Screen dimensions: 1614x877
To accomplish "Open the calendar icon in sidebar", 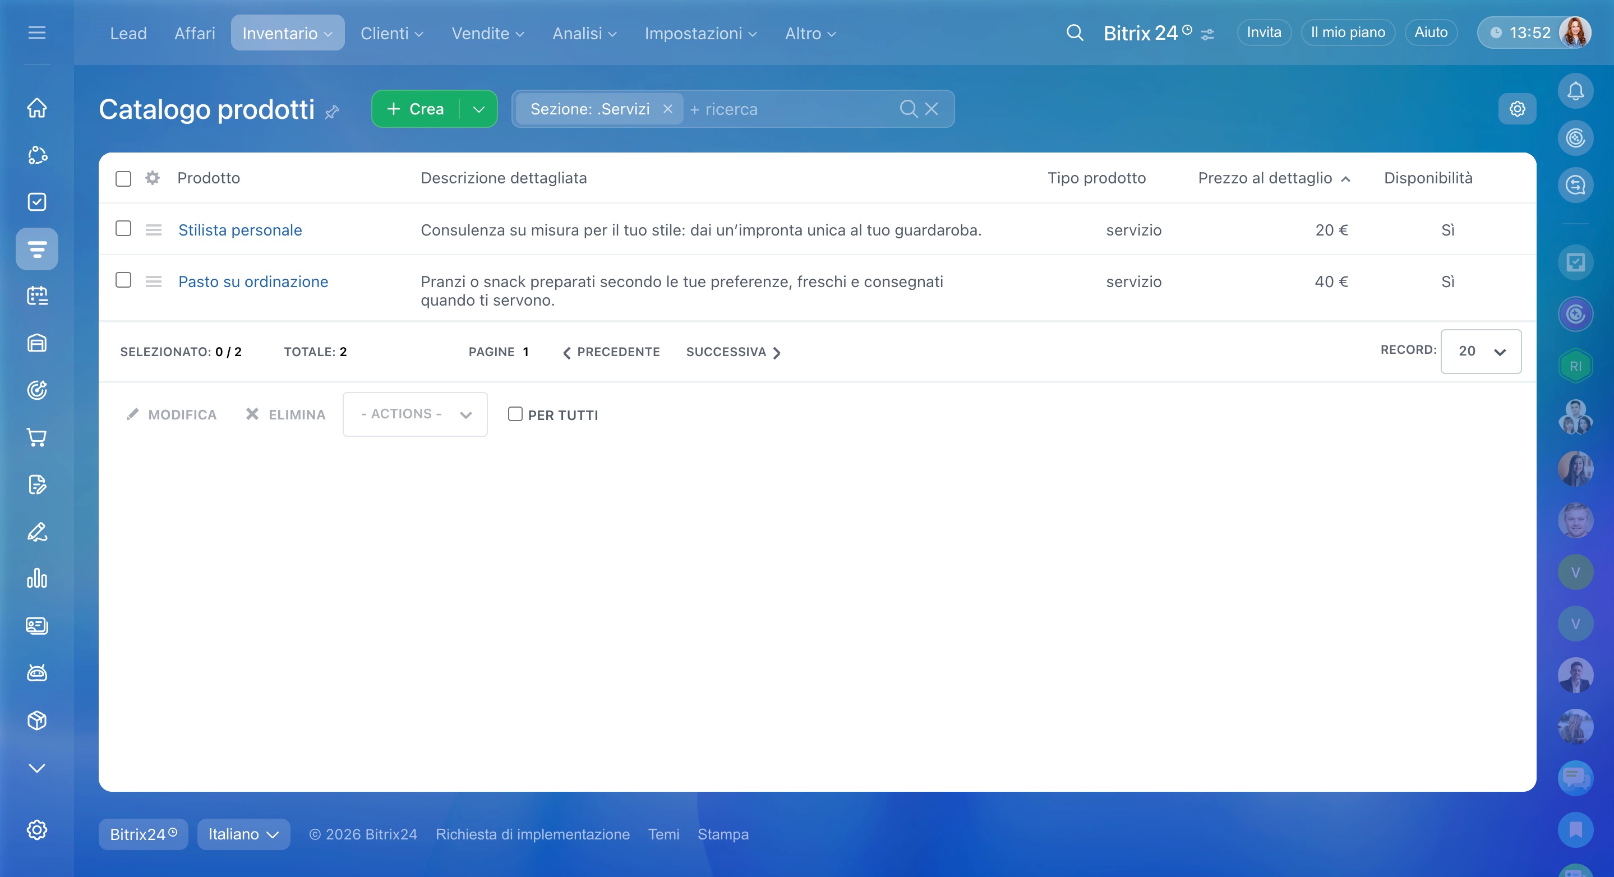I will (37, 296).
